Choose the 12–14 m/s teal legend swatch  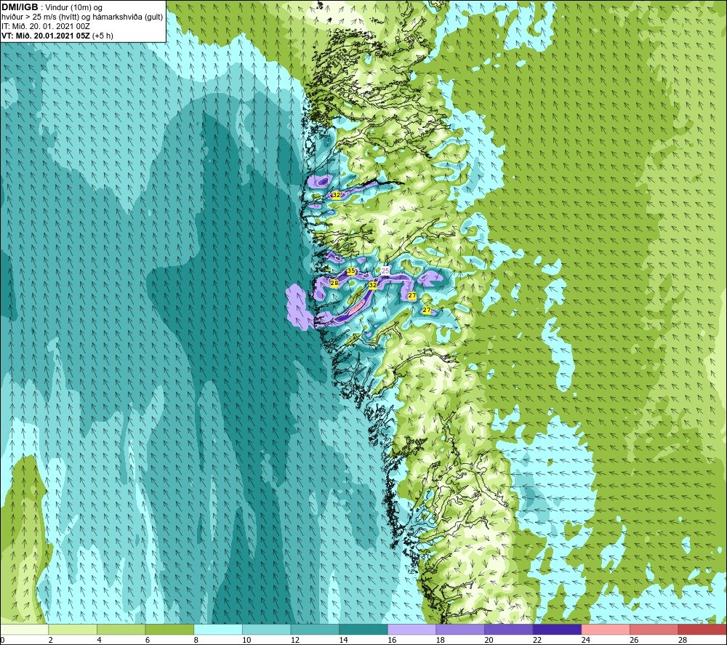tap(315, 629)
